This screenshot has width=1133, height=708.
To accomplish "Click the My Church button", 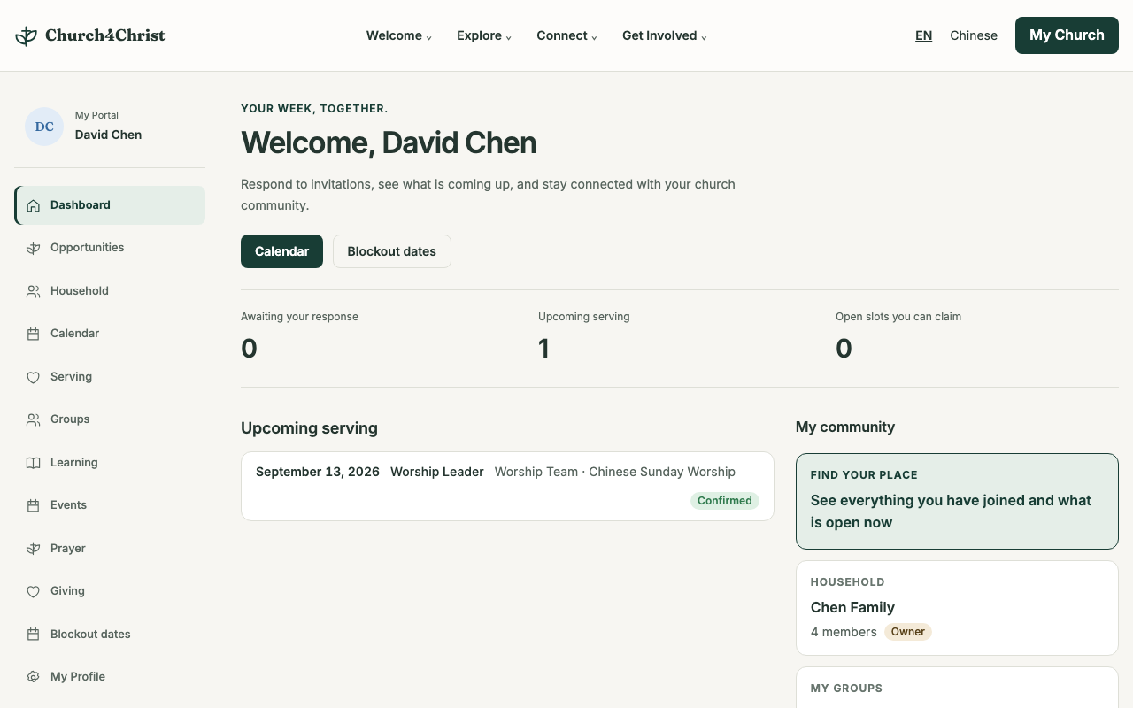I will 1067,35.
